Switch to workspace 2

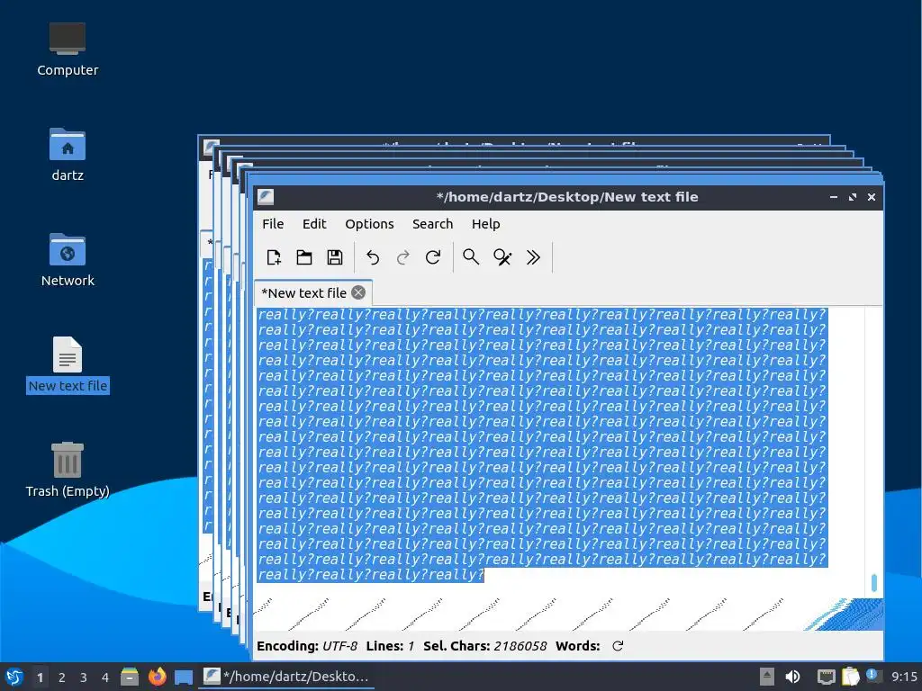62,678
